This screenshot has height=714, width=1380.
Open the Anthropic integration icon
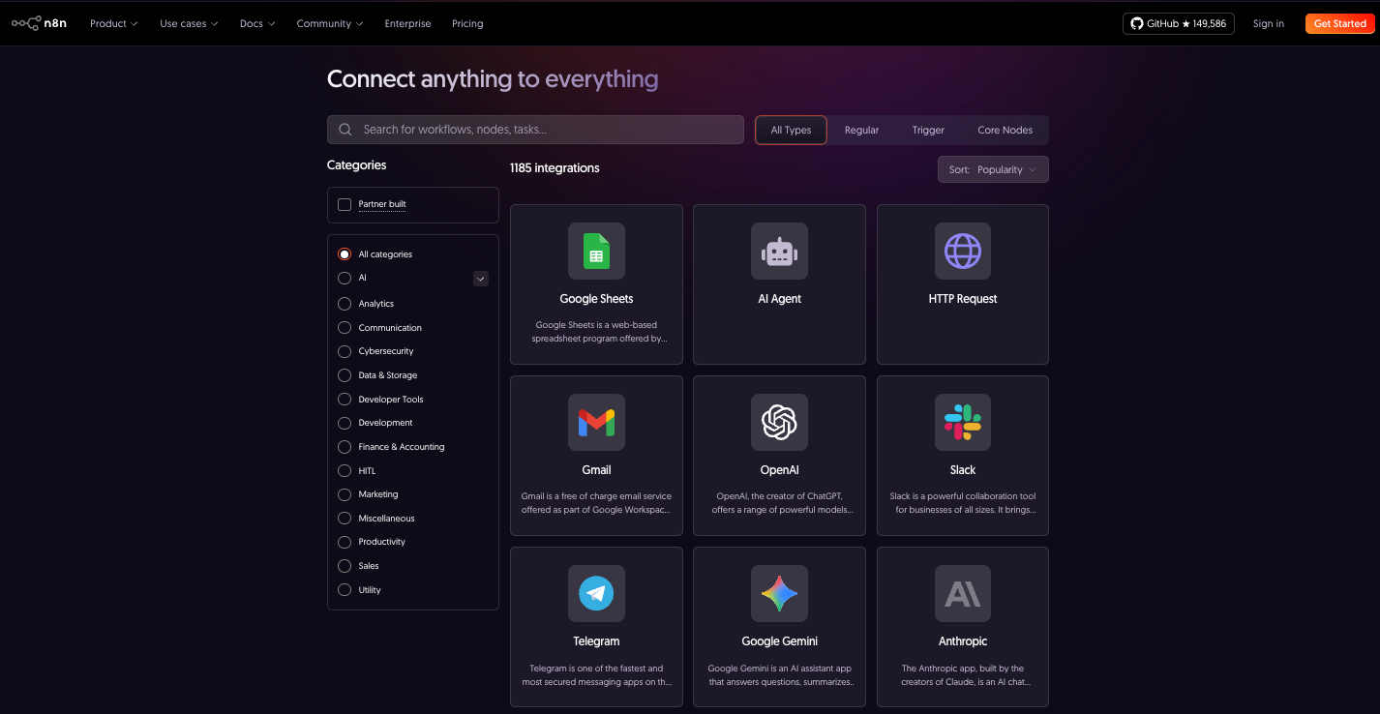pyautogui.click(x=962, y=594)
